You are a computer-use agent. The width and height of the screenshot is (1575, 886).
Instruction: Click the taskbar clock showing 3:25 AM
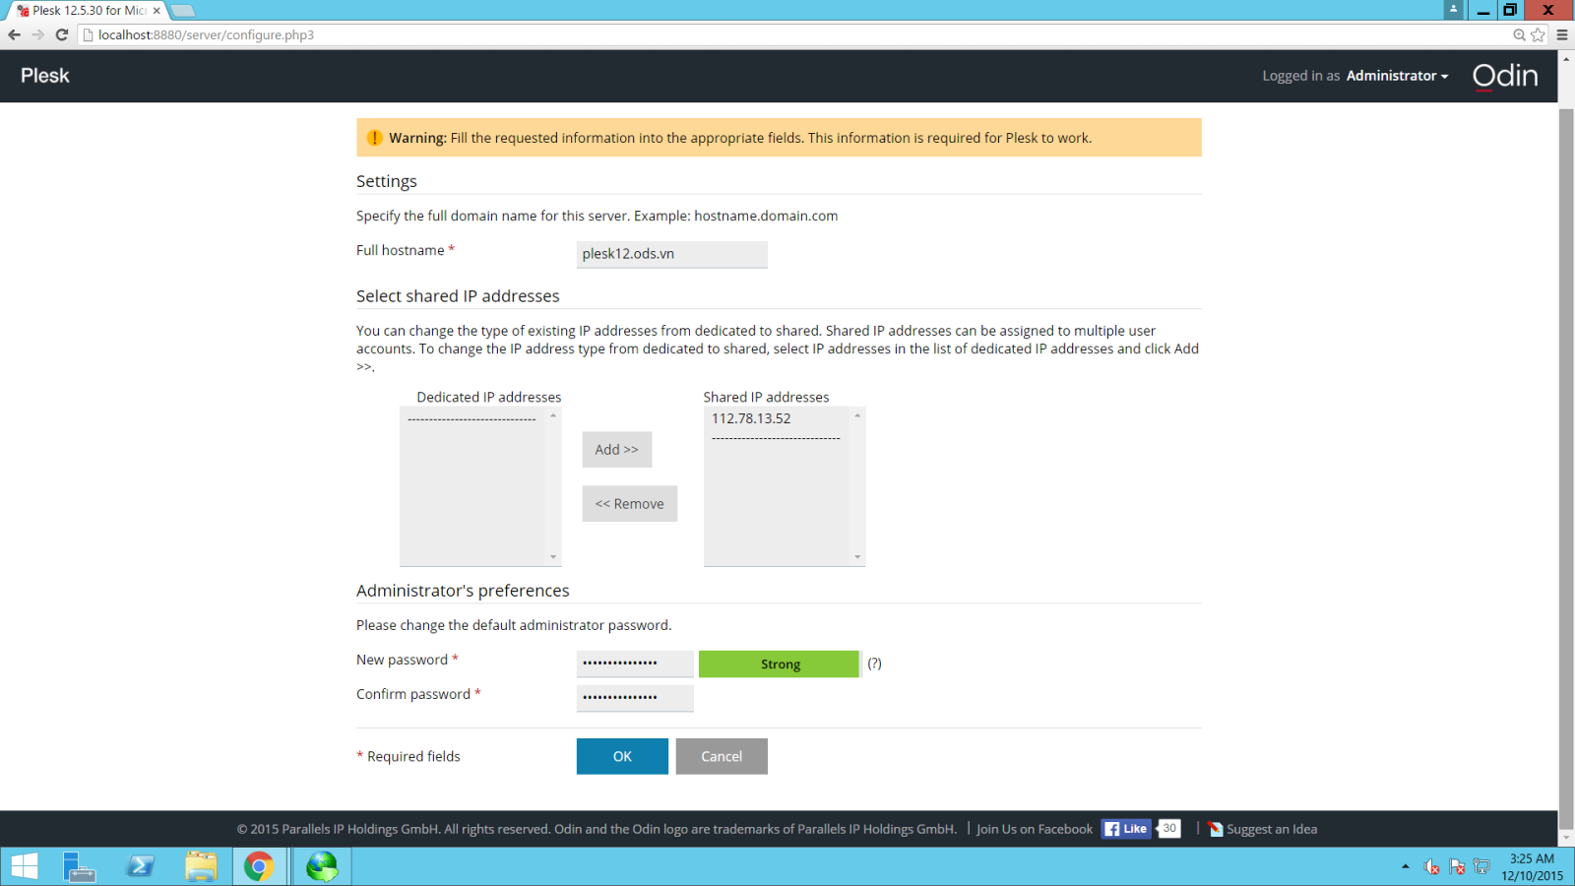(x=1532, y=866)
